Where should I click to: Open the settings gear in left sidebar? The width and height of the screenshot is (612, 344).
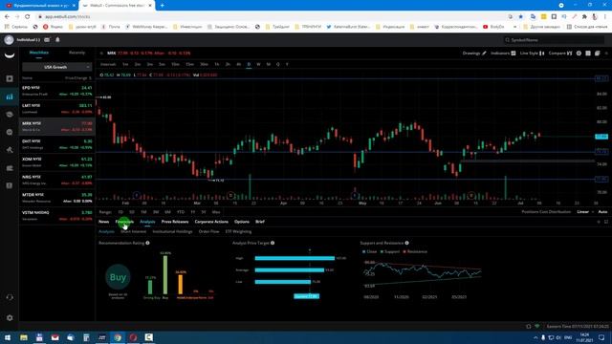pos(10,318)
